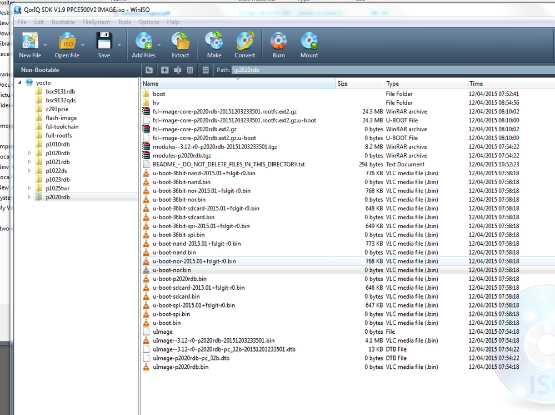Open the Open File dropdown arrow
This screenshot has width=555, height=415.
pyautogui.click(x=82, y=45)
